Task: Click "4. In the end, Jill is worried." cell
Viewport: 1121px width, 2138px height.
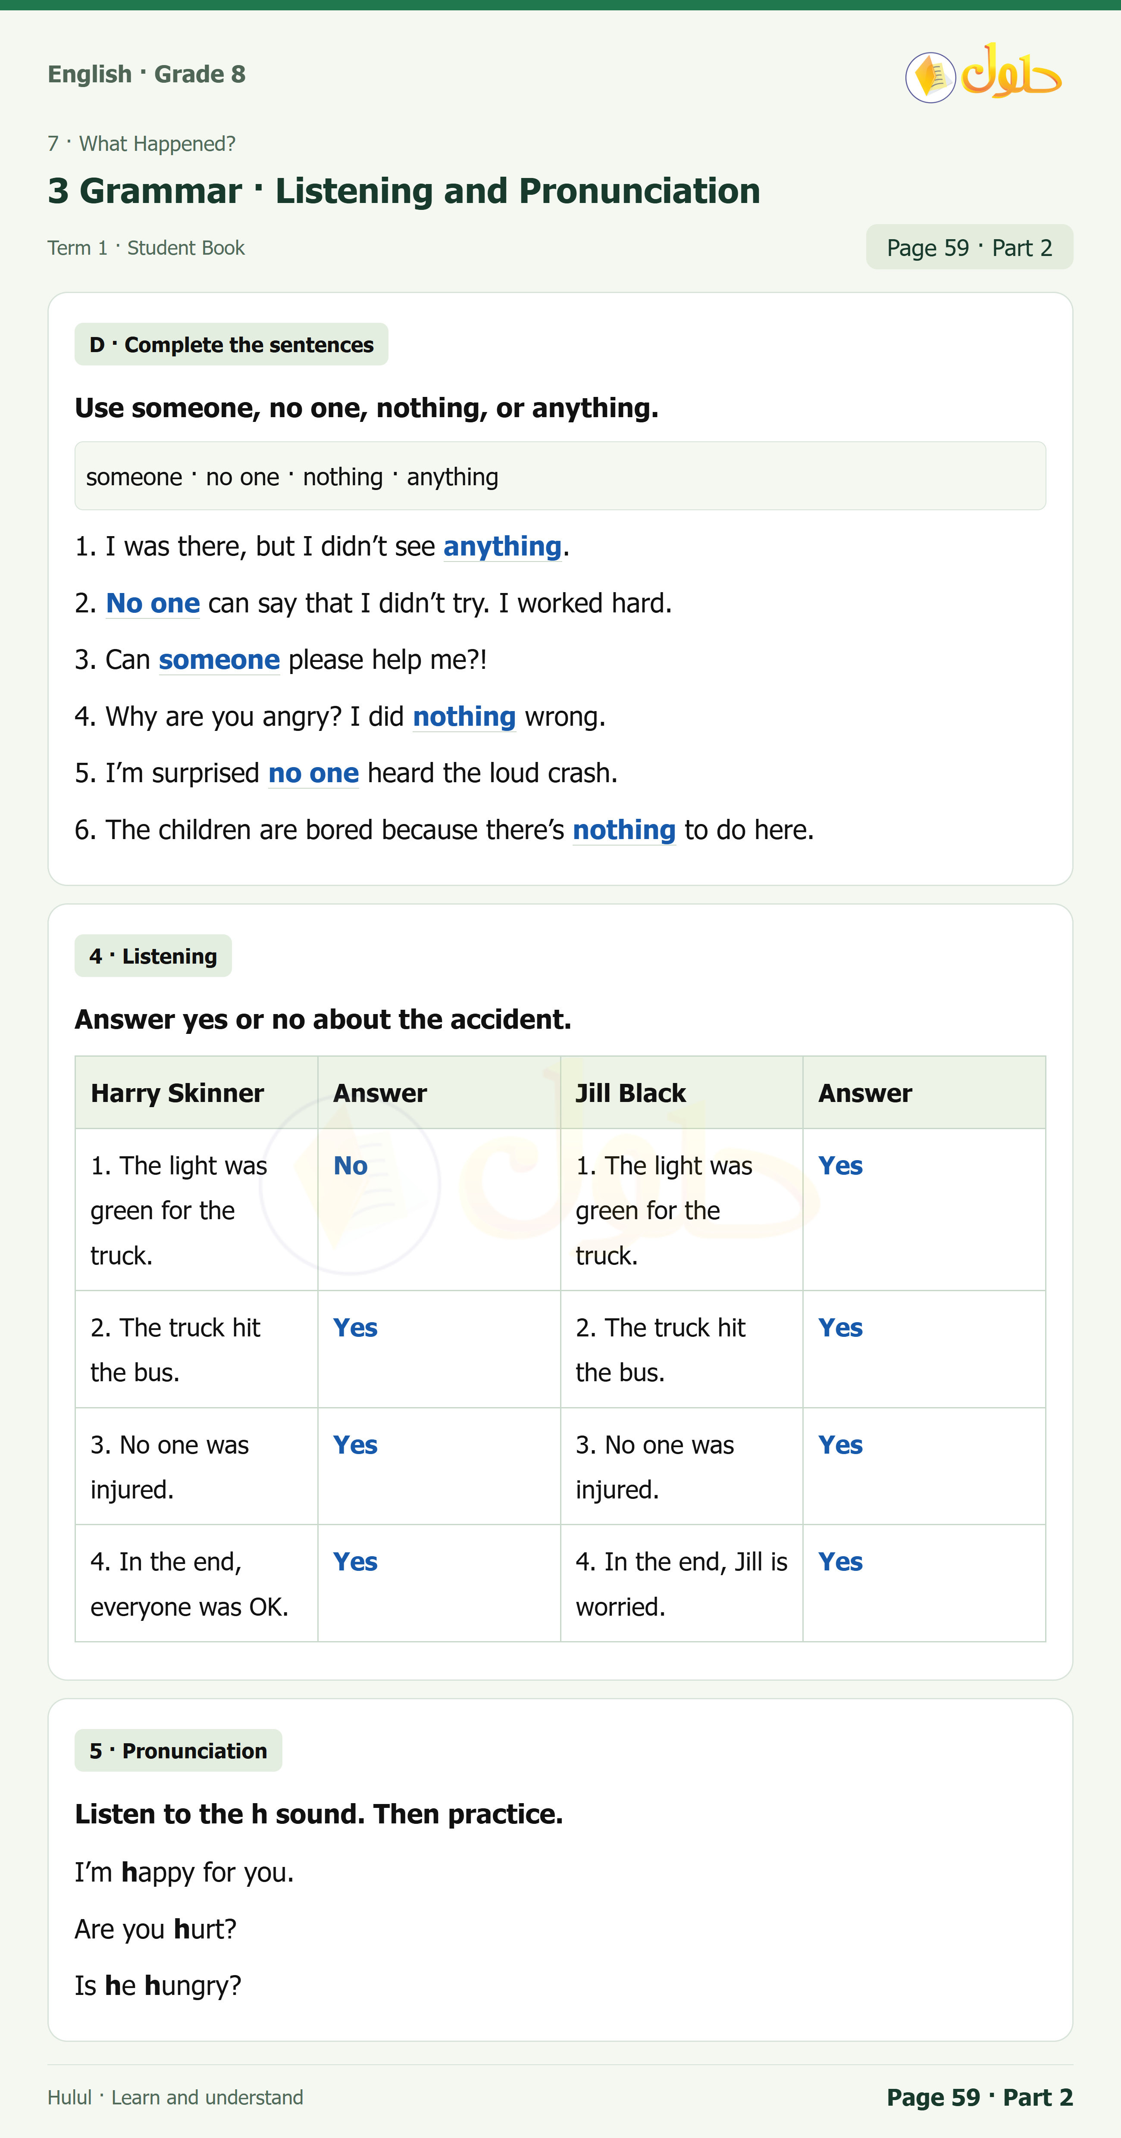Action: coord(681,1584)
